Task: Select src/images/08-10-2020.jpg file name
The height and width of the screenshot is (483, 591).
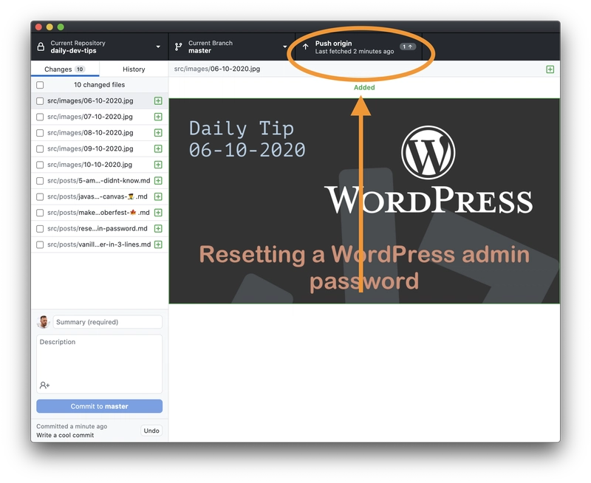Action: [x=90, y=133]
